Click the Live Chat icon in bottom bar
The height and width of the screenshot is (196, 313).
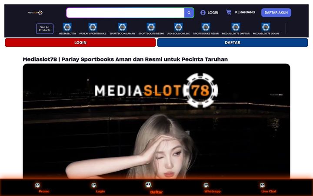tap(262, 185)
